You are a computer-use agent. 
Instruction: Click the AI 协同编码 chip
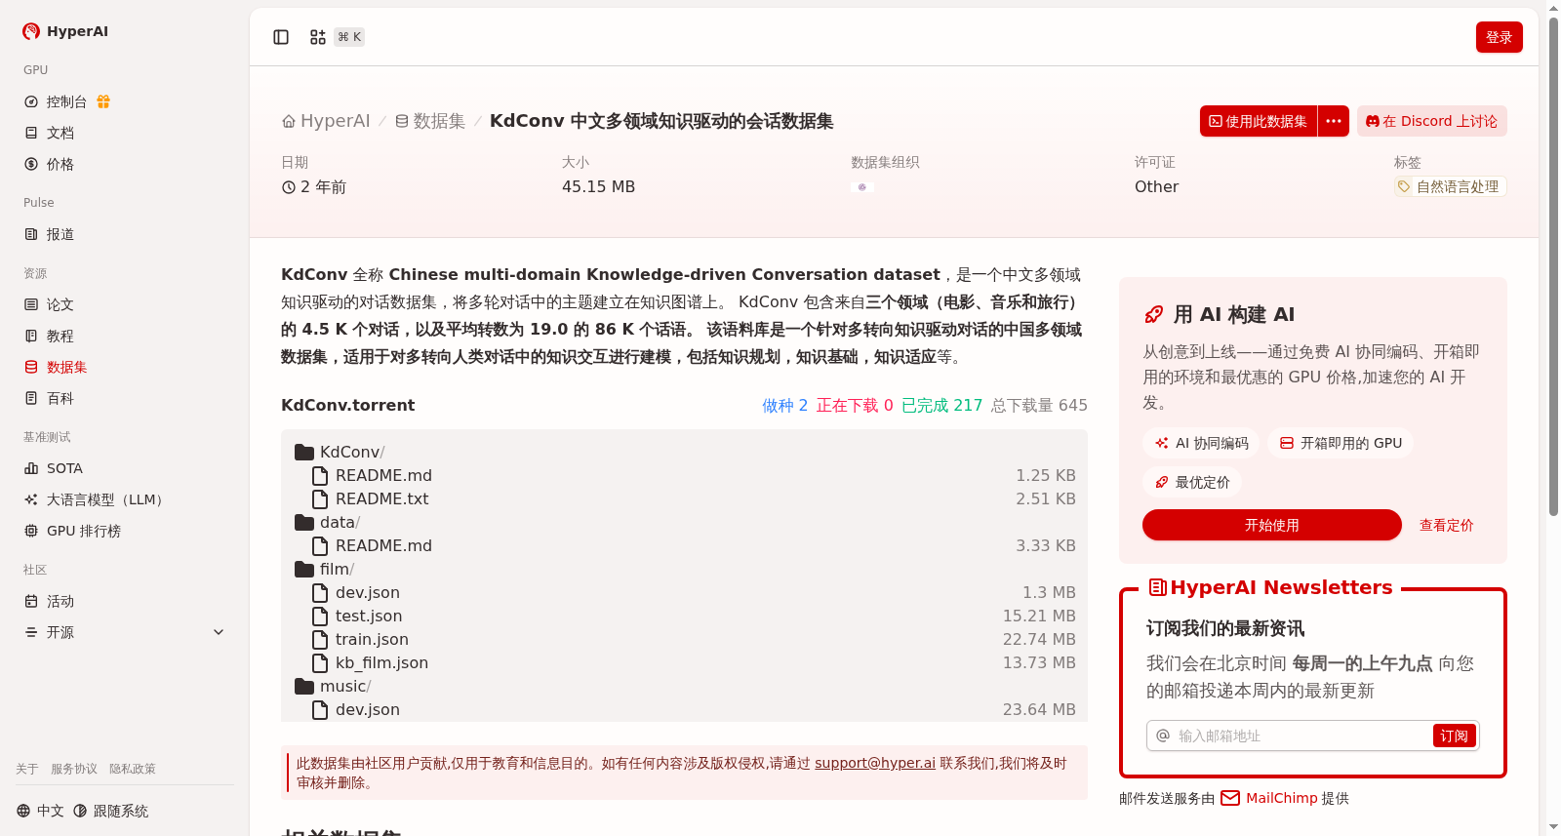1201,443
